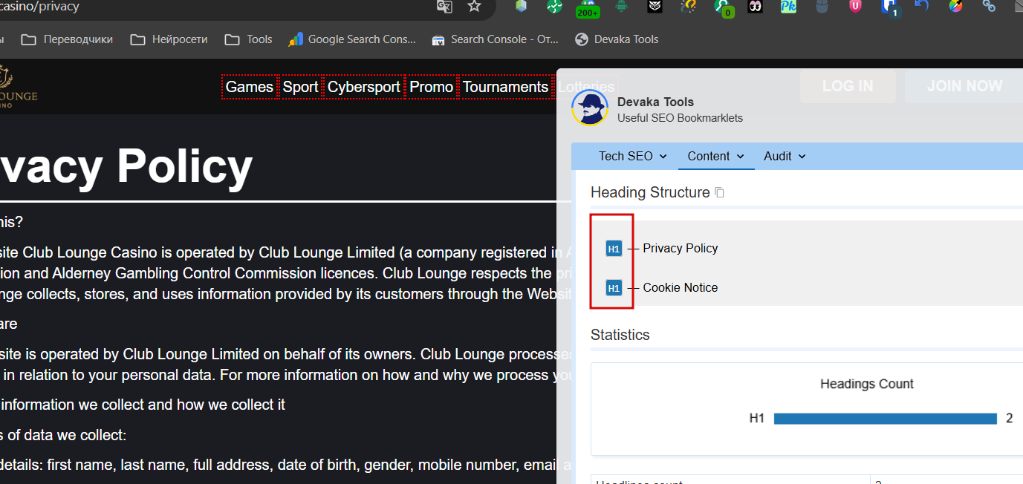Click the Statistics section title

point(620,335)
